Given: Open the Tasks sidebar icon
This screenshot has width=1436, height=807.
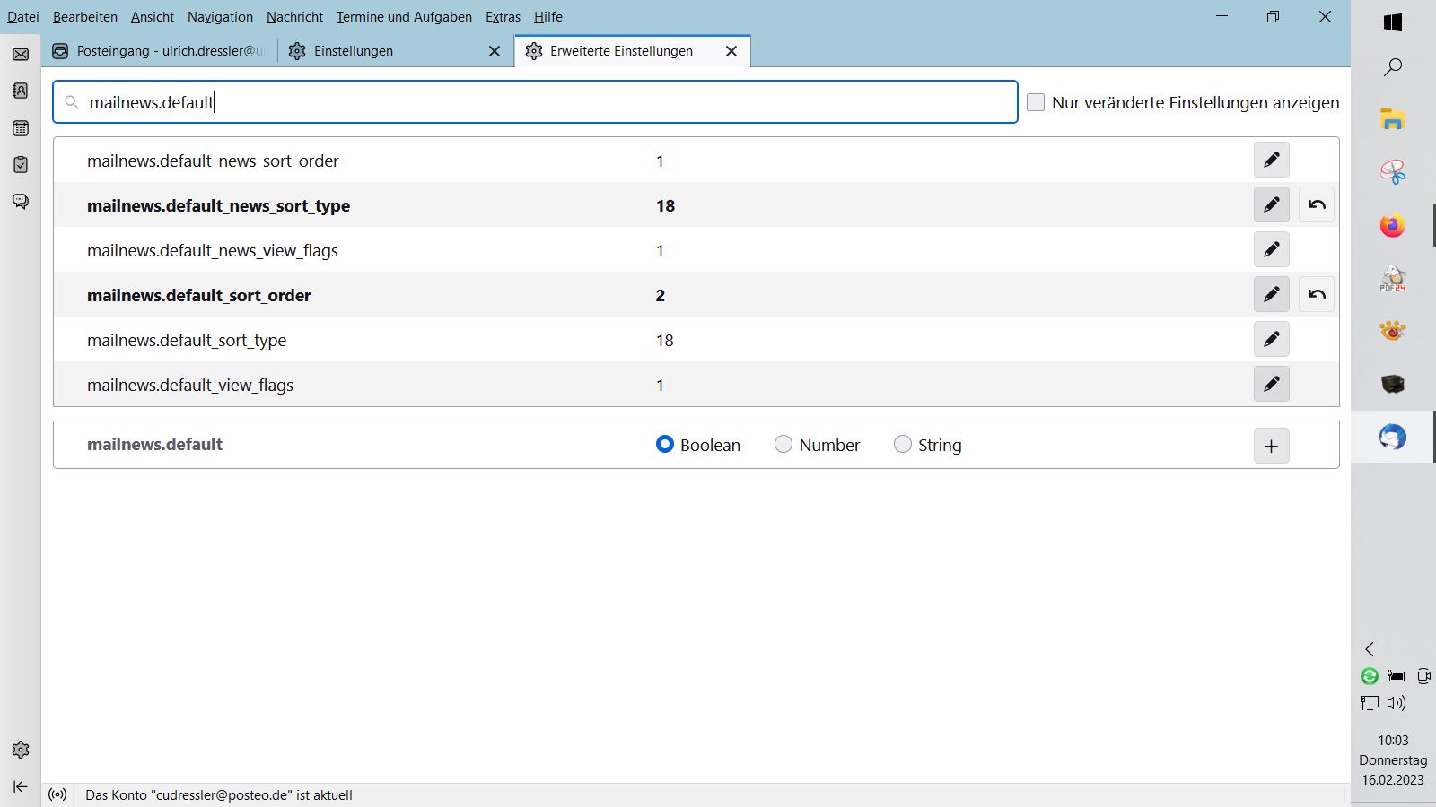Looking at the screenshot, I should tap(21, 165).
